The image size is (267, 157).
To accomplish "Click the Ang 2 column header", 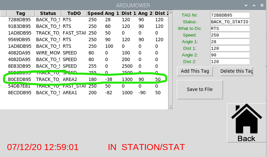I will click(x=146, y=13).
